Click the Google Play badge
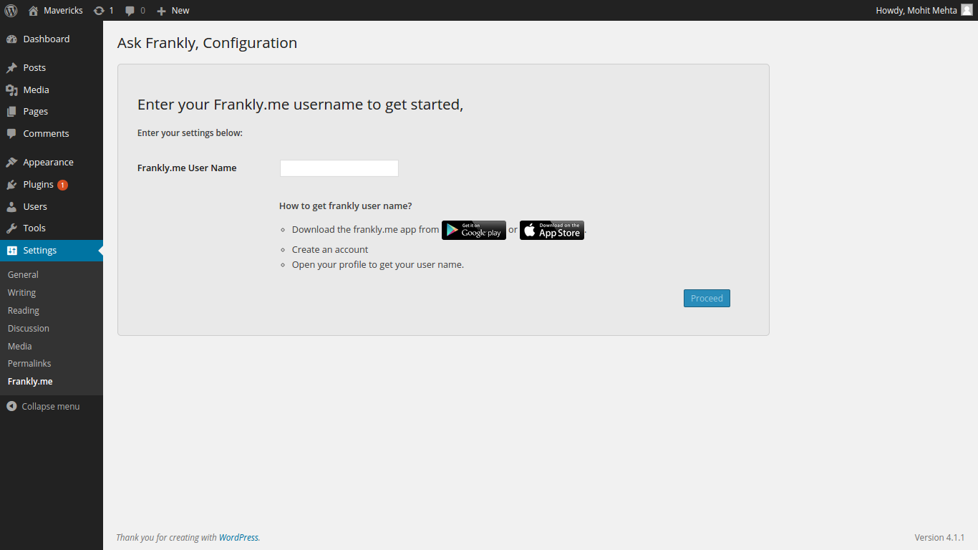 click(x=474, y=230)
